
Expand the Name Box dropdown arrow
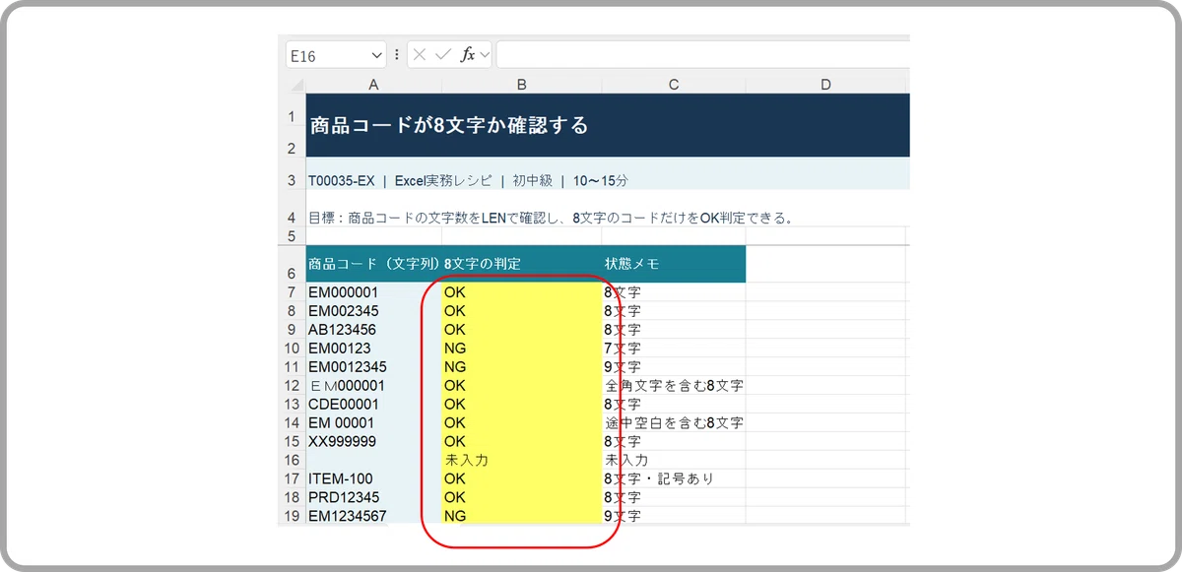[376, 56]
